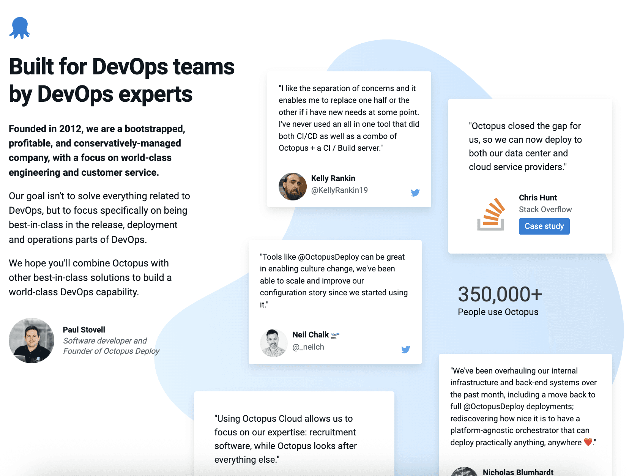Click the heart emoji in Nicholas's quote

[588, 442]
